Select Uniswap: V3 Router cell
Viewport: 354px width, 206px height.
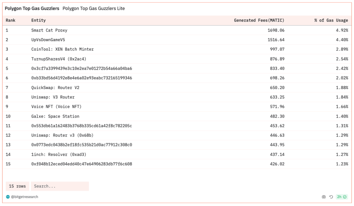tap(53, 97)
